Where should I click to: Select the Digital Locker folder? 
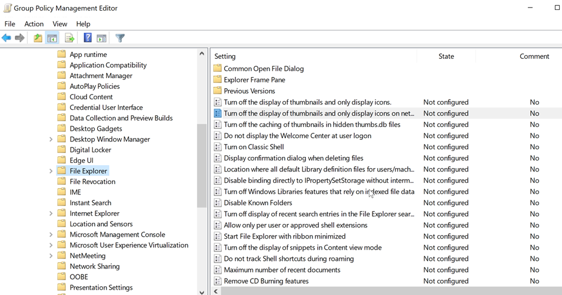click(90, 150)
